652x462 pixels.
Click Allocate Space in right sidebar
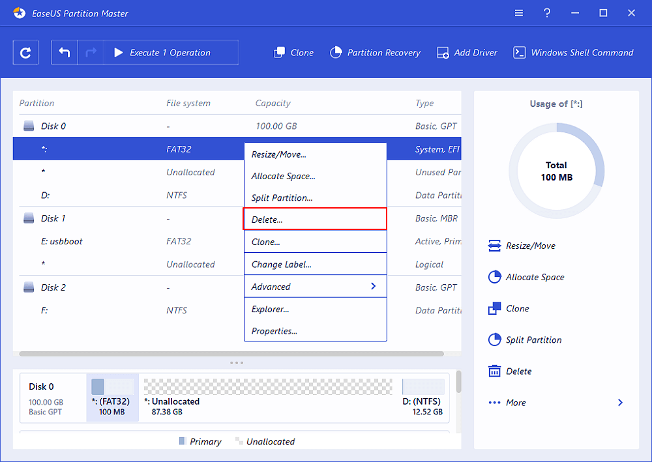[x=535, y=277]
